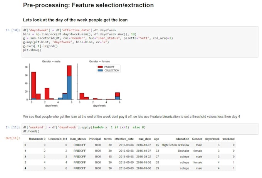Click the effective_date column header
The height and width of the screenshot is (178, 262).
(124, 139)
